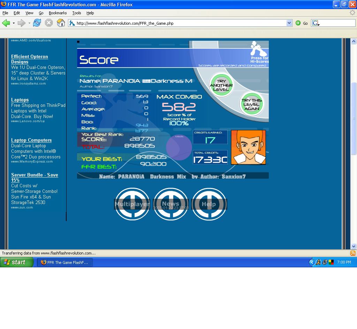Viewport: 357px width, 329px height.
Task: Reload the page with the refresh icon
Action: click(37, 23)
